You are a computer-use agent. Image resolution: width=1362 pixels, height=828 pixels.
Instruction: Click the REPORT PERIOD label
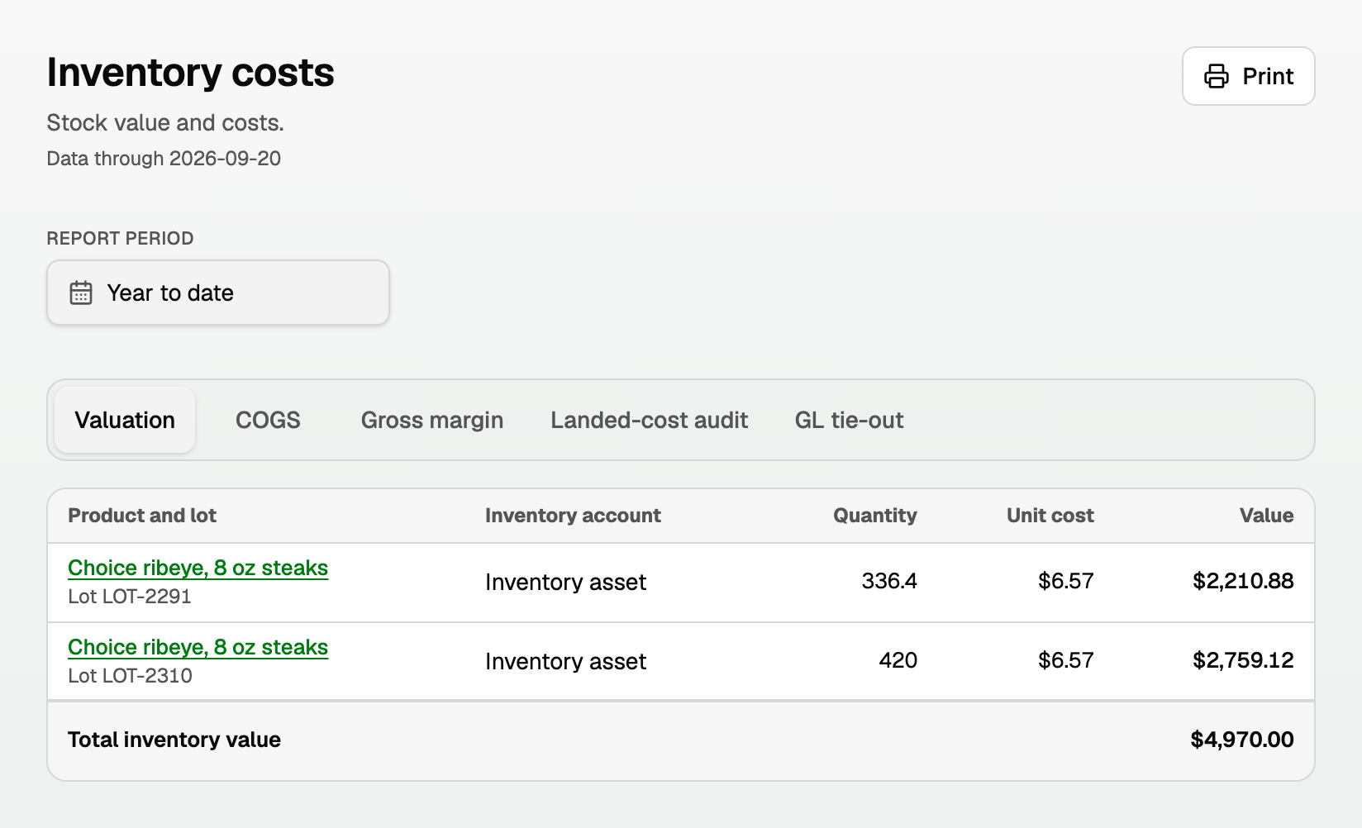(120, 239)
